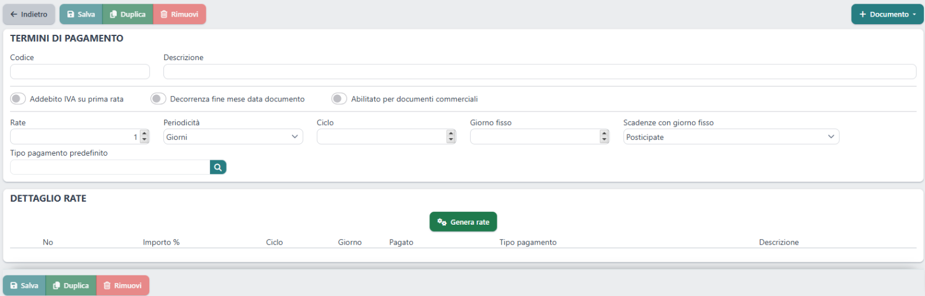The image size is (925, 296).
Task: Toggle Abilitato per documenti commerciali
Action: coord(339,98)
